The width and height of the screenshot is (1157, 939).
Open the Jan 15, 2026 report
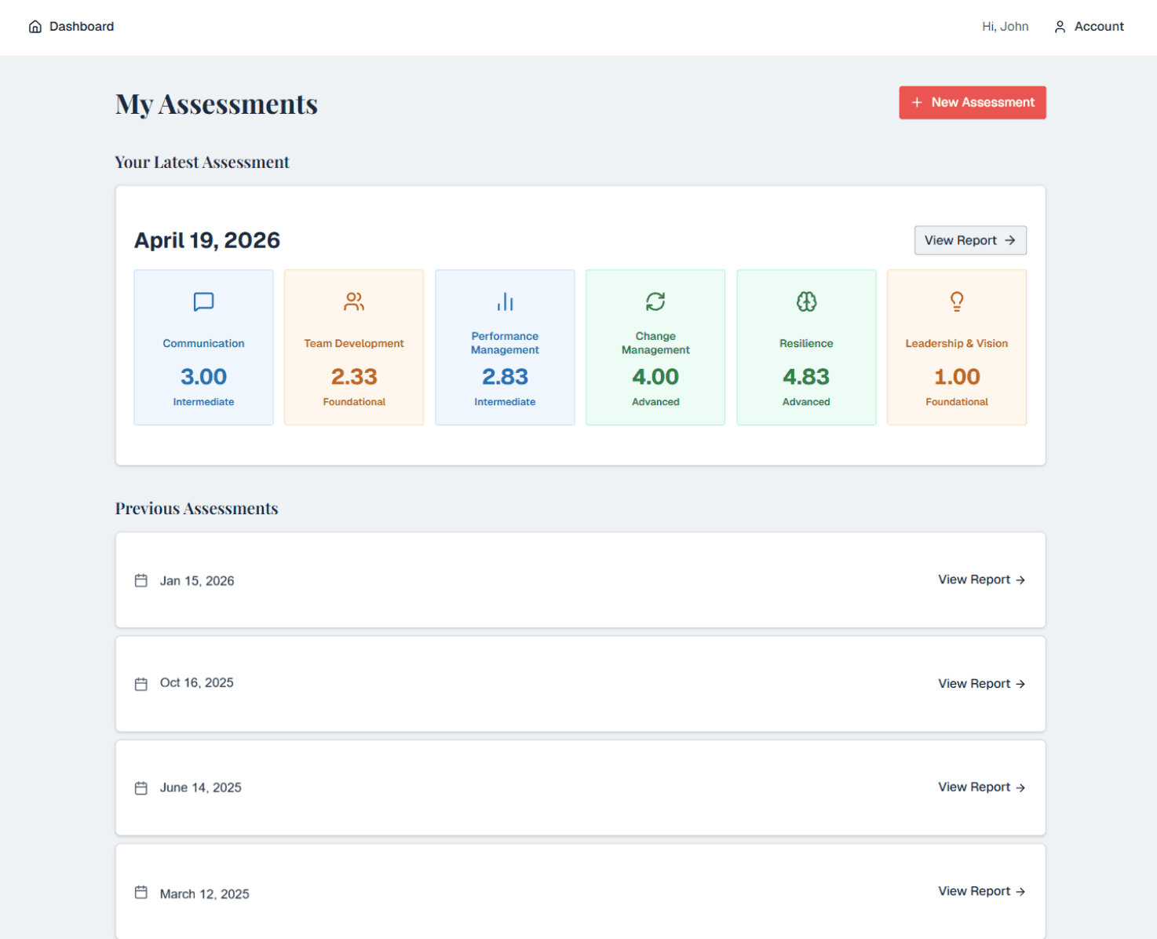pyautogui.click(x=981, y=579)
